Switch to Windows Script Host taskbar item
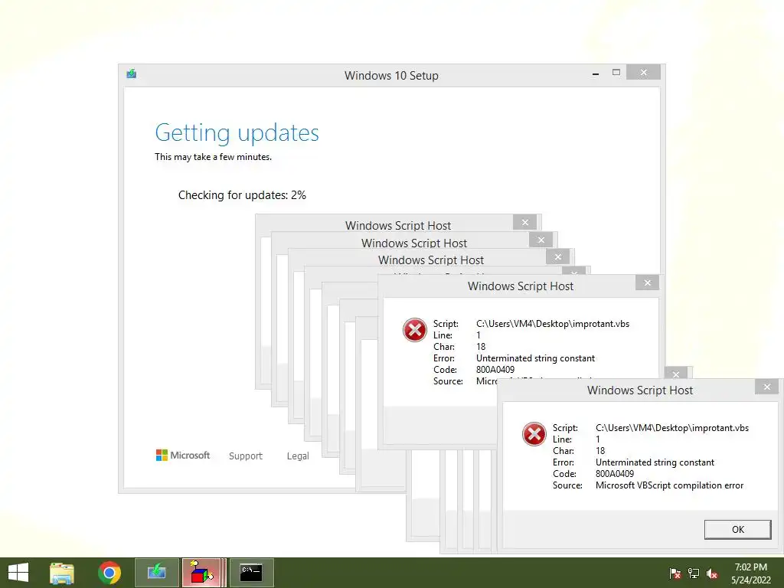This screenshot has width=784, height=588. point(202,573)
